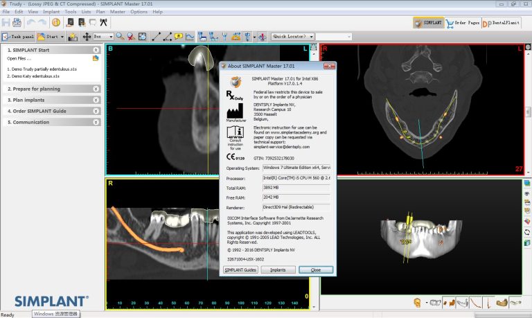Click the Save project icon
The image size is (532, 318).
tap(6, 22)
